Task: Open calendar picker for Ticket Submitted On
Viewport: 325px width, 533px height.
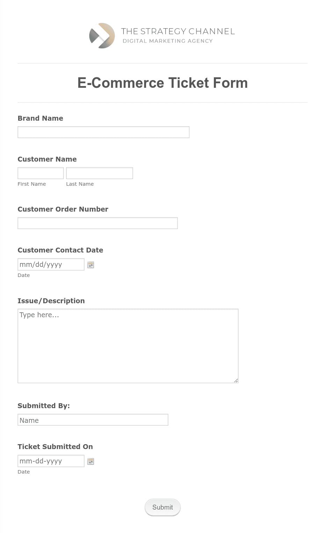Action: 91,461
